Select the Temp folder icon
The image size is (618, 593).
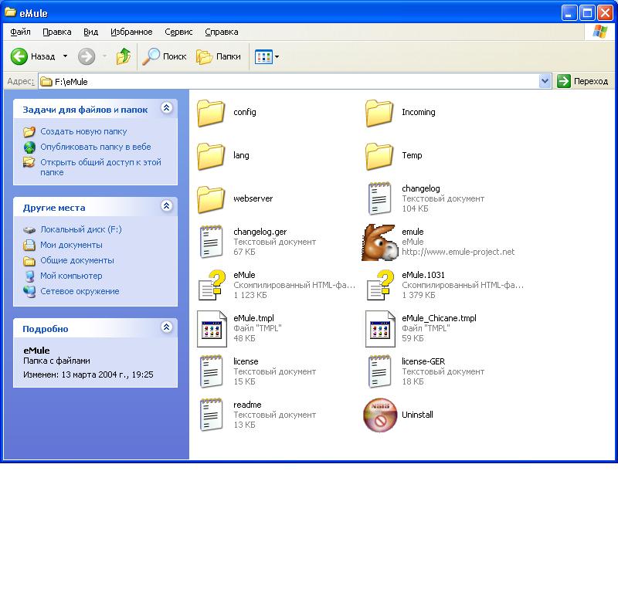pyautogui.click(x=379, y=156)
